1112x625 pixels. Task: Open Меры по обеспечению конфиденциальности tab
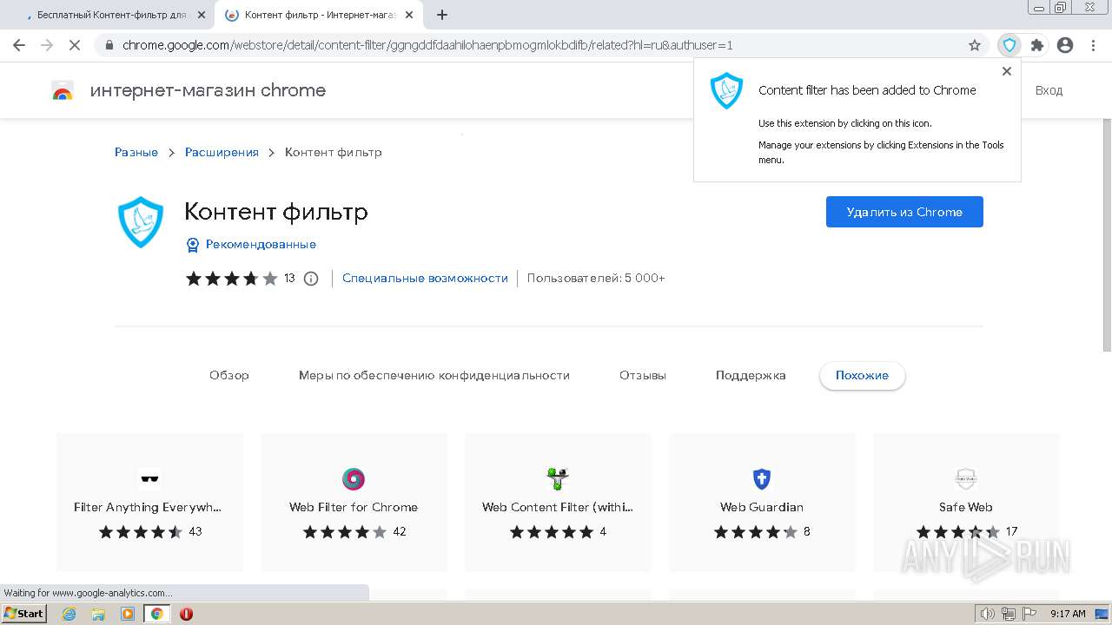(434, 376)
